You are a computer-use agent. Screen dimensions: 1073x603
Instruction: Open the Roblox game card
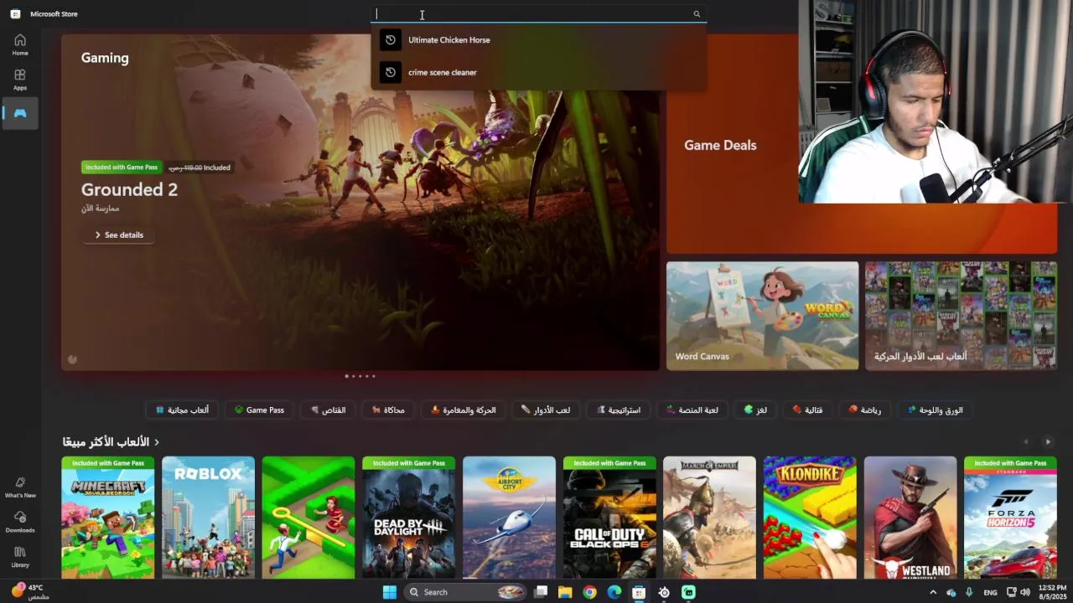pos(208,518)
